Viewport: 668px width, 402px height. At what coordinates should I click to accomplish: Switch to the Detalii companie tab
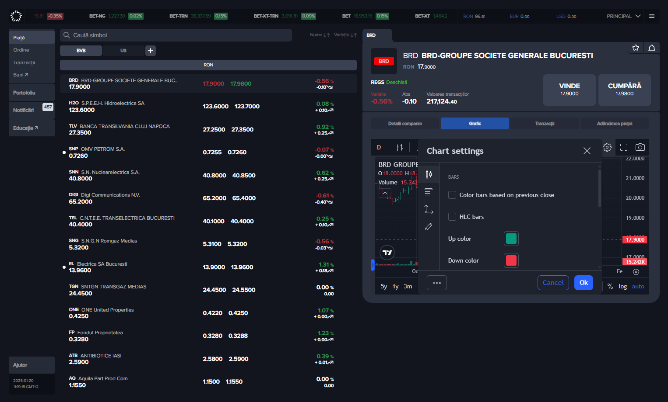405,124
